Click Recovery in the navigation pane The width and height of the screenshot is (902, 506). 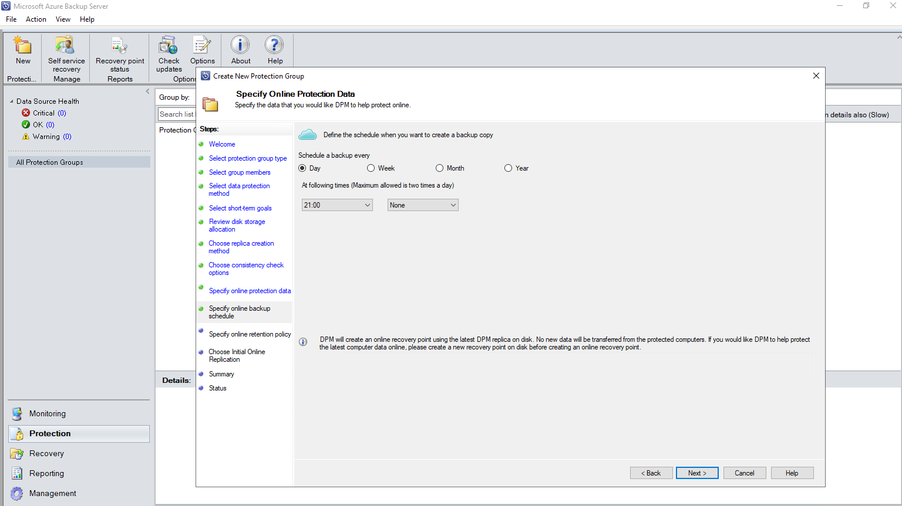pos(46,454)
